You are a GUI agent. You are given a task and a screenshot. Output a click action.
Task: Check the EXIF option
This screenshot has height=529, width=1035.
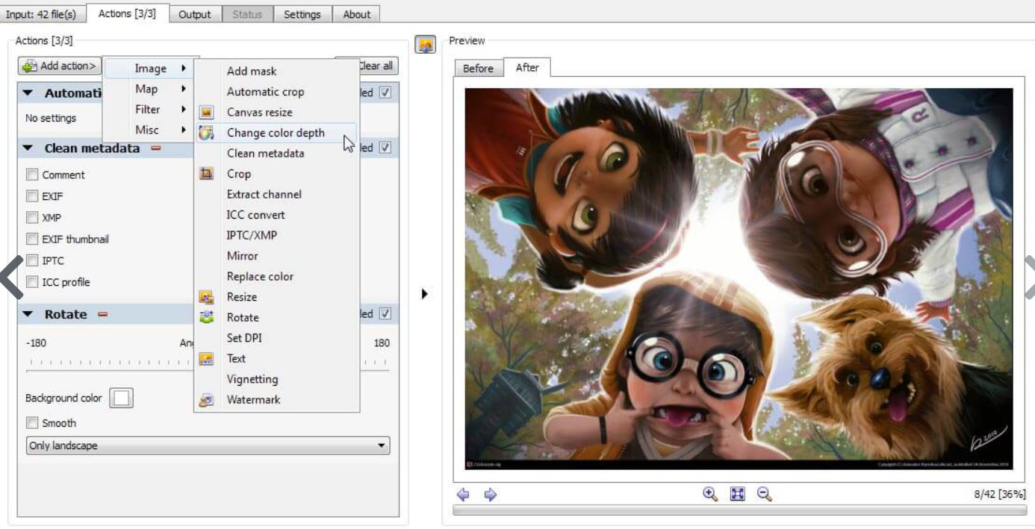(x=32, y=196)
